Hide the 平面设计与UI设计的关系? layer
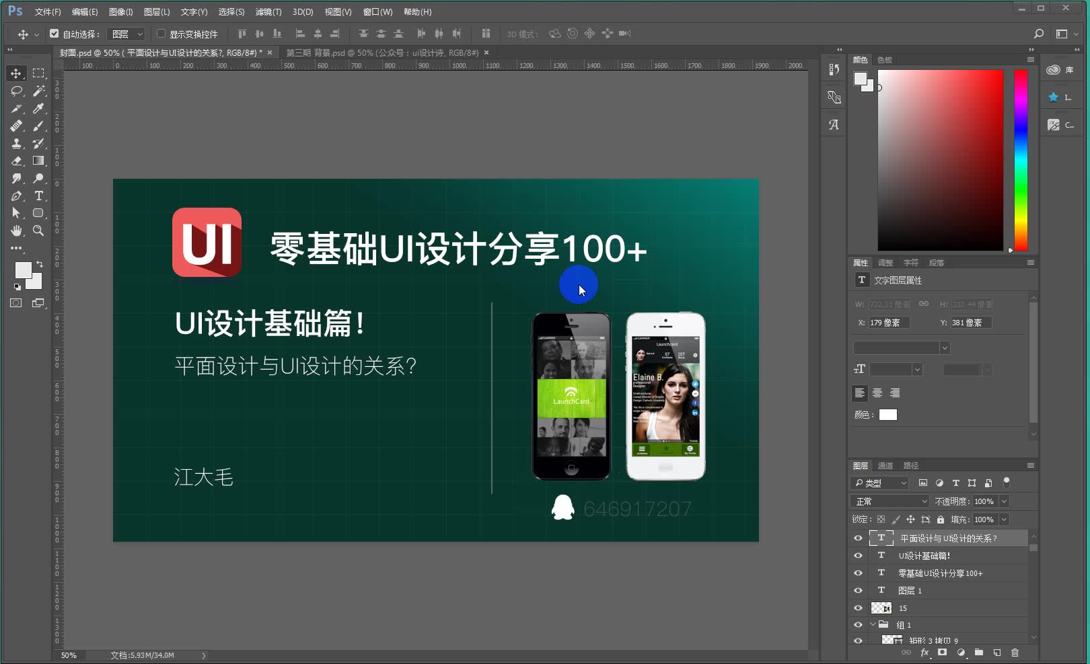This screenshot has width=1090, height=664. tap(858, 538)
